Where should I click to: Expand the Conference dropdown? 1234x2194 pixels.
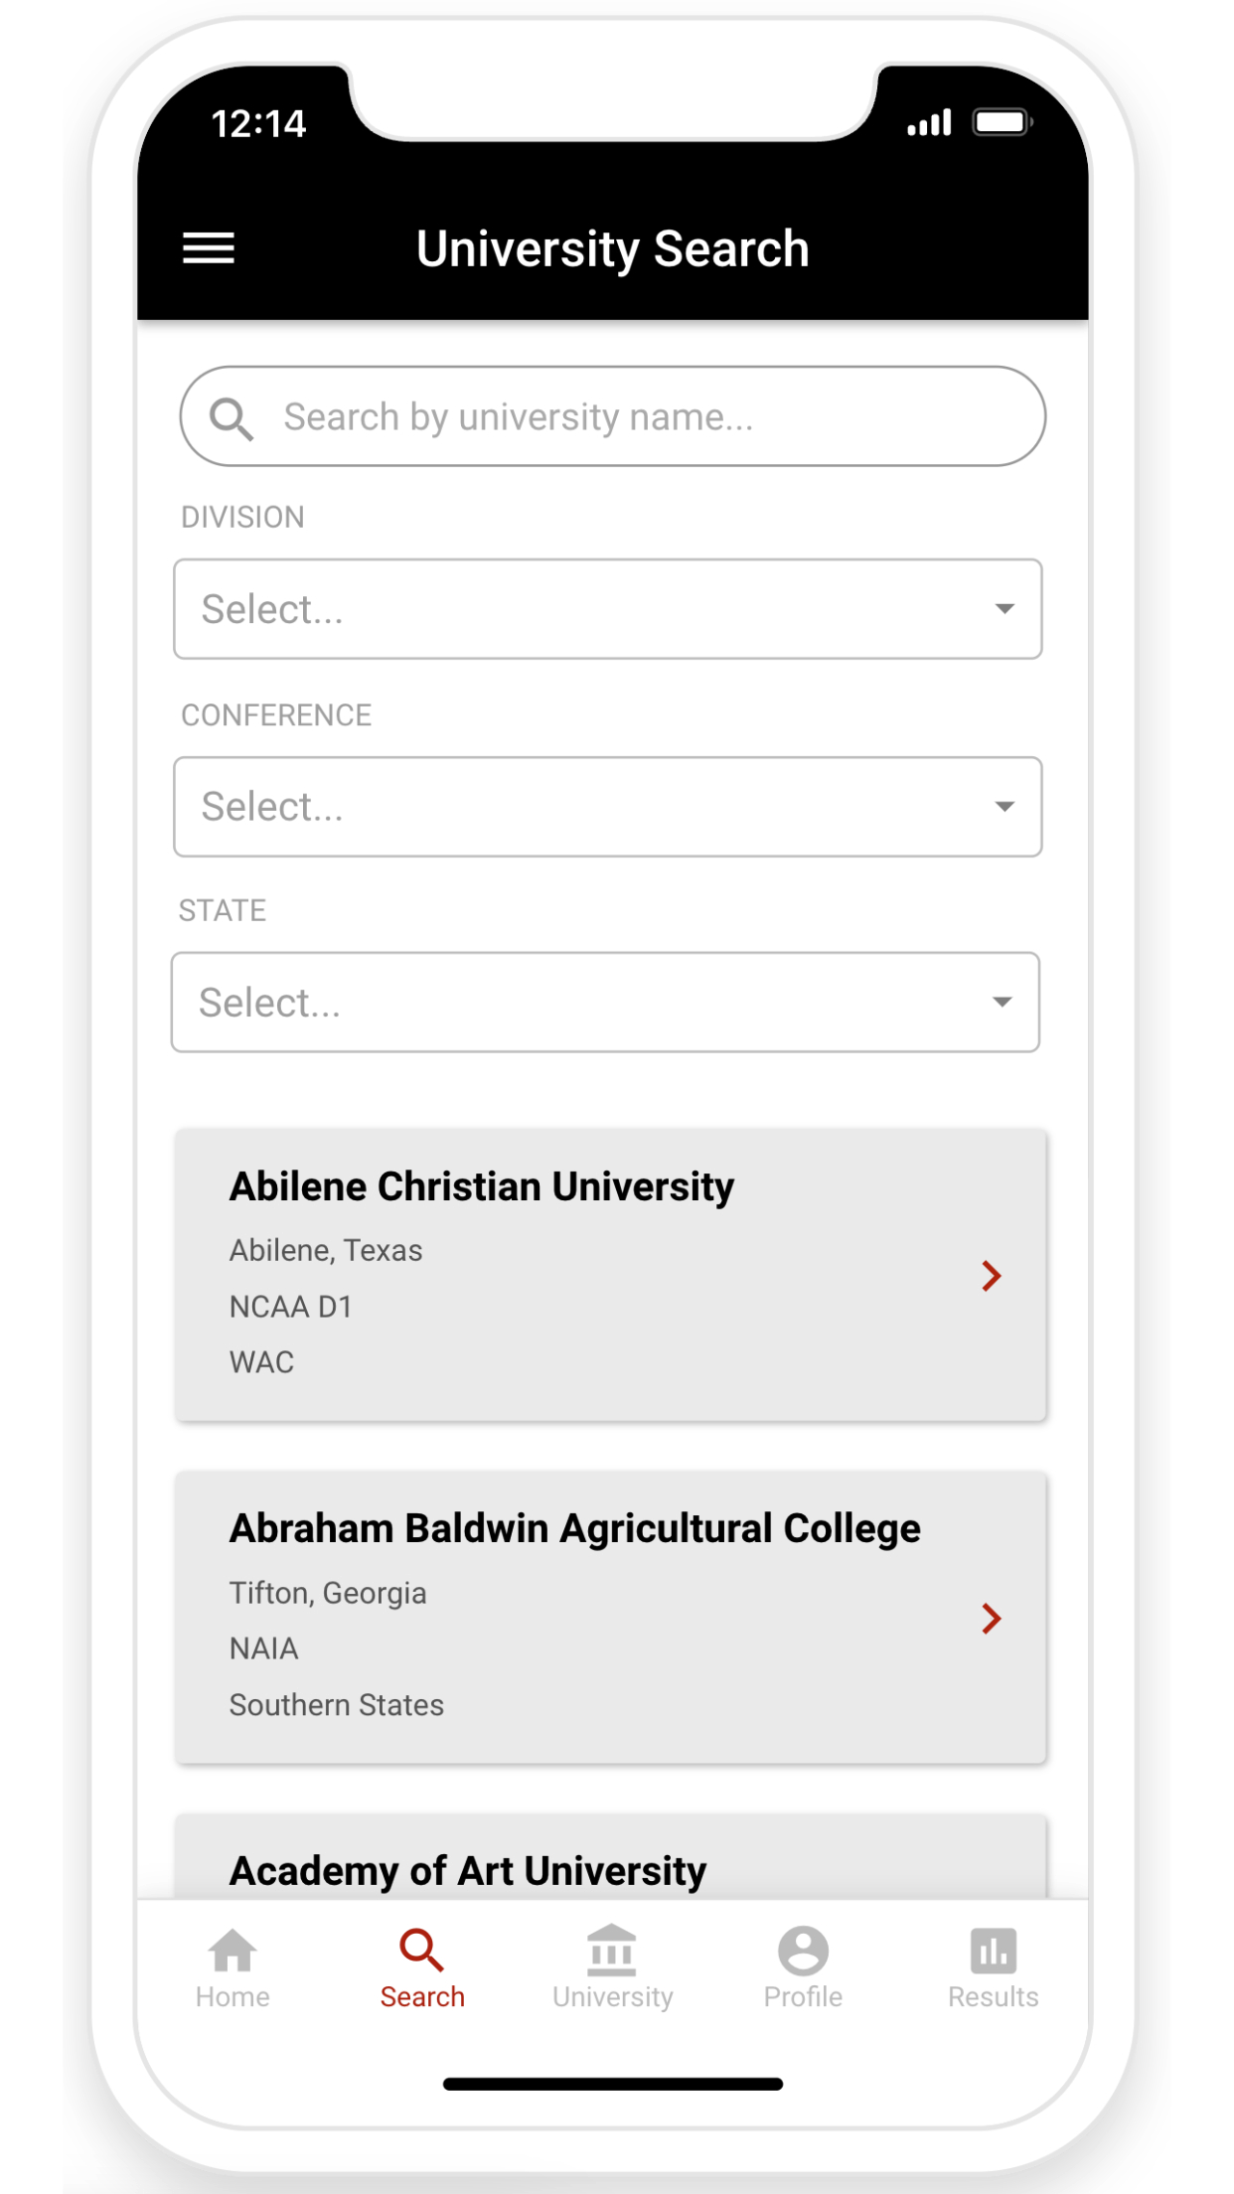607,807
